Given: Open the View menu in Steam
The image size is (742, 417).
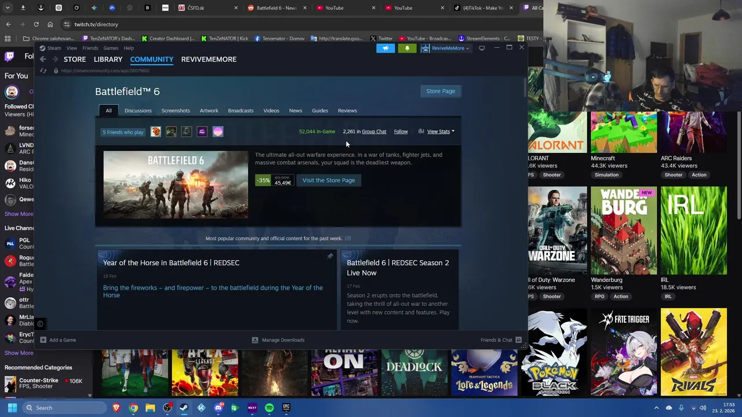Looking at the screenshot, I should [x=72, y=48].
